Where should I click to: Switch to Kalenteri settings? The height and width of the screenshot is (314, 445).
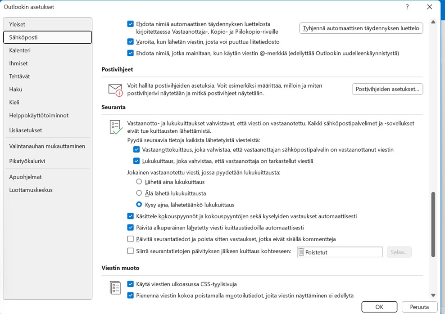48,50
